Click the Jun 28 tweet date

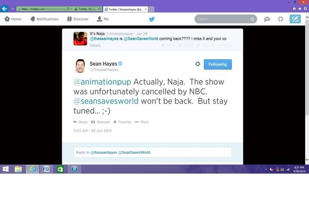tap(142, 34)
